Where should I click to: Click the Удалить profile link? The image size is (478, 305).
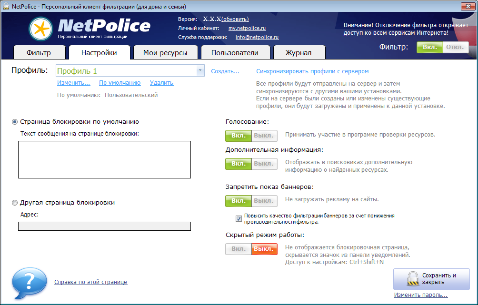pyautogui.click(x=161, y=83)
